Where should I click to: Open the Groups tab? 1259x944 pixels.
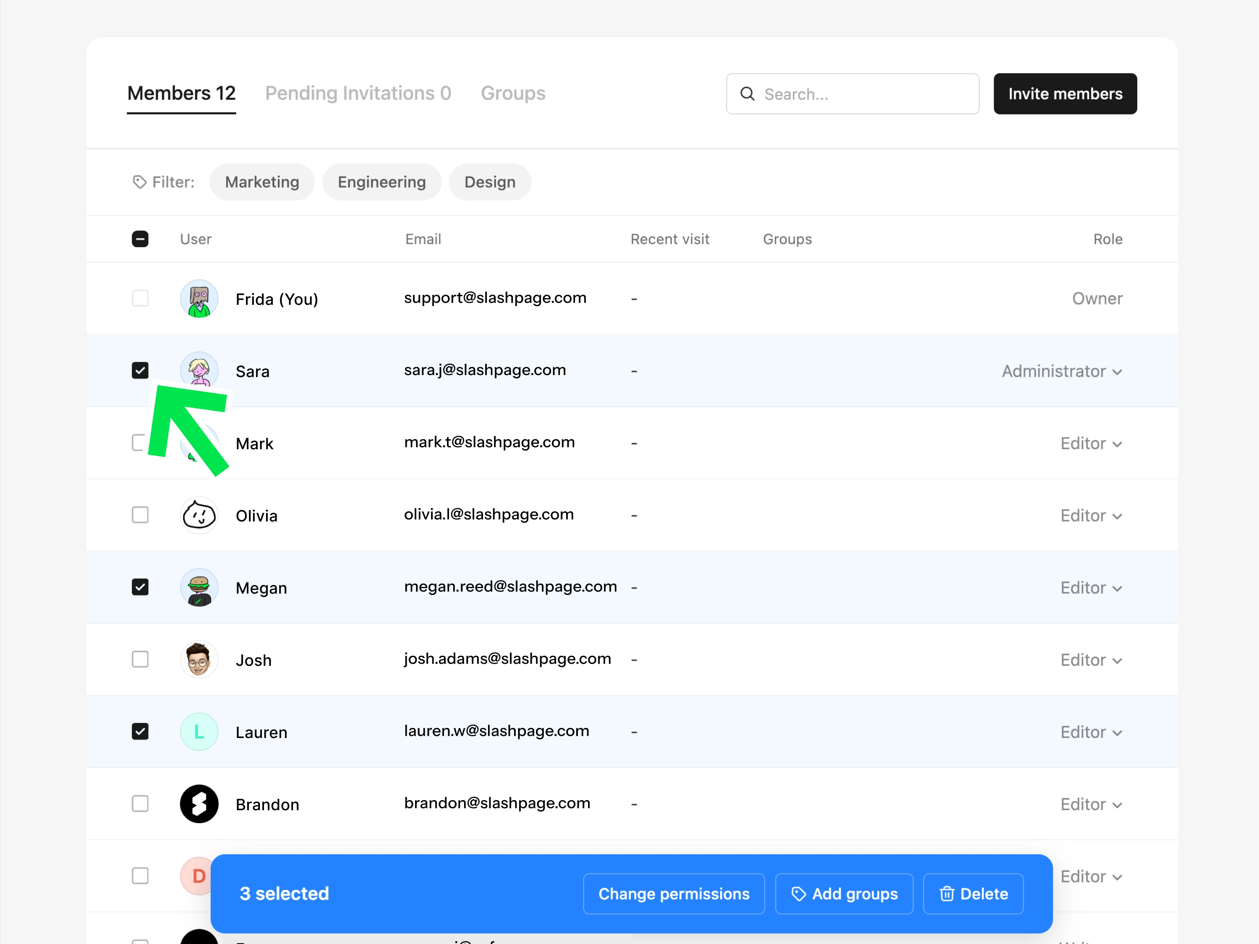pyautogui.click(x=513, y=93)
